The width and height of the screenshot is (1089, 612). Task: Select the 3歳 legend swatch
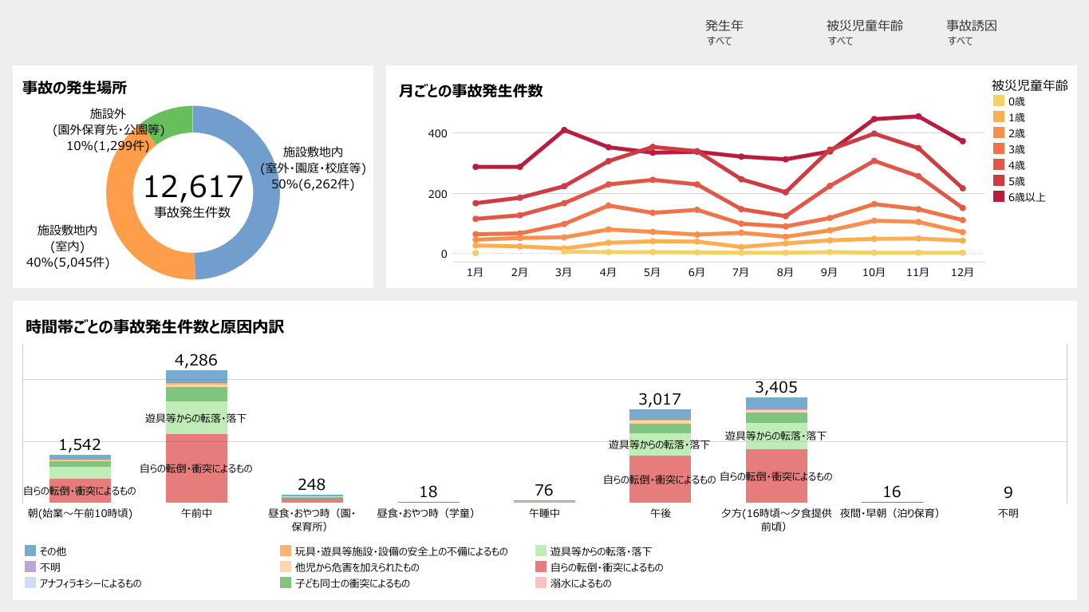(x=999, y=149)
